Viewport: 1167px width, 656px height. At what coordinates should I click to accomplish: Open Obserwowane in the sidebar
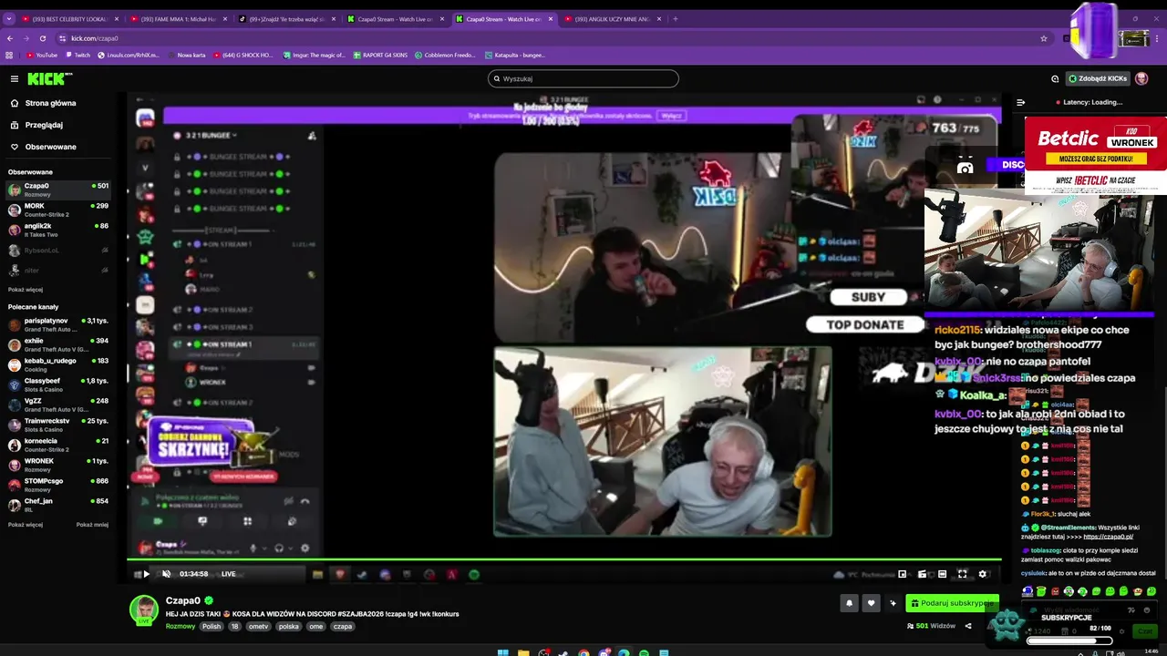[50, 147]
